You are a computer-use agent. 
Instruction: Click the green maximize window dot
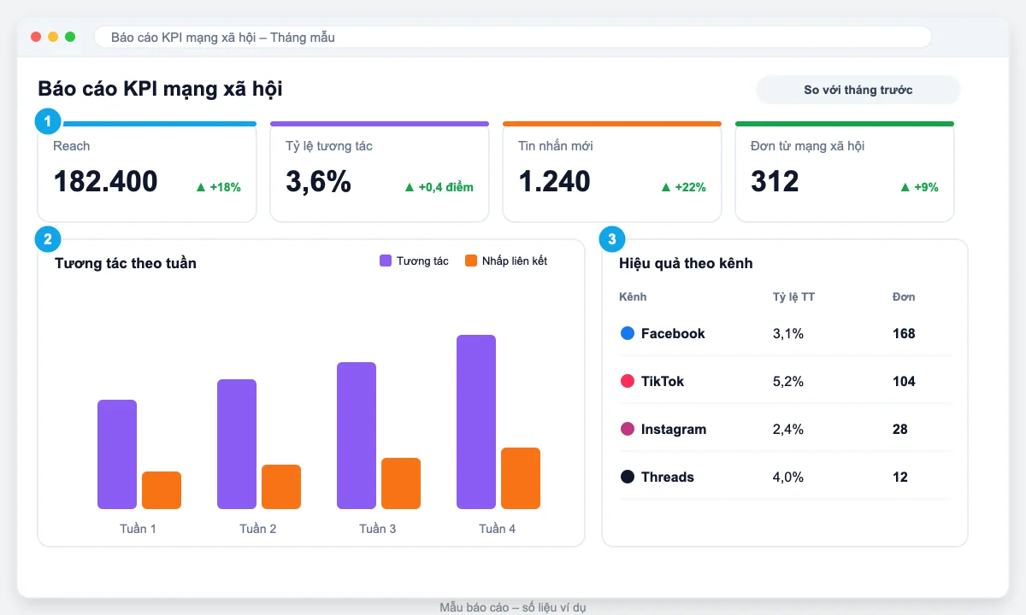click(70, 37)
